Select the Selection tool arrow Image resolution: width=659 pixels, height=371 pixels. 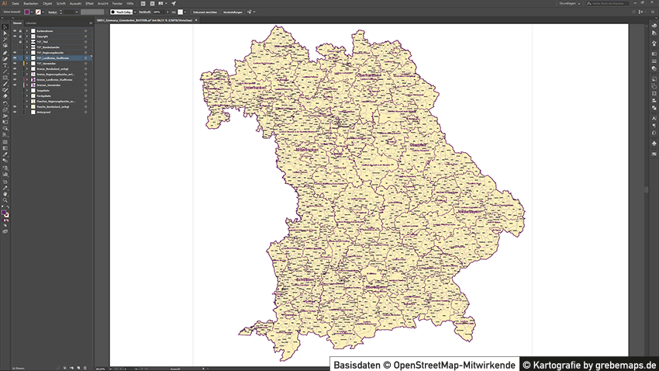[x=5, y=27]
